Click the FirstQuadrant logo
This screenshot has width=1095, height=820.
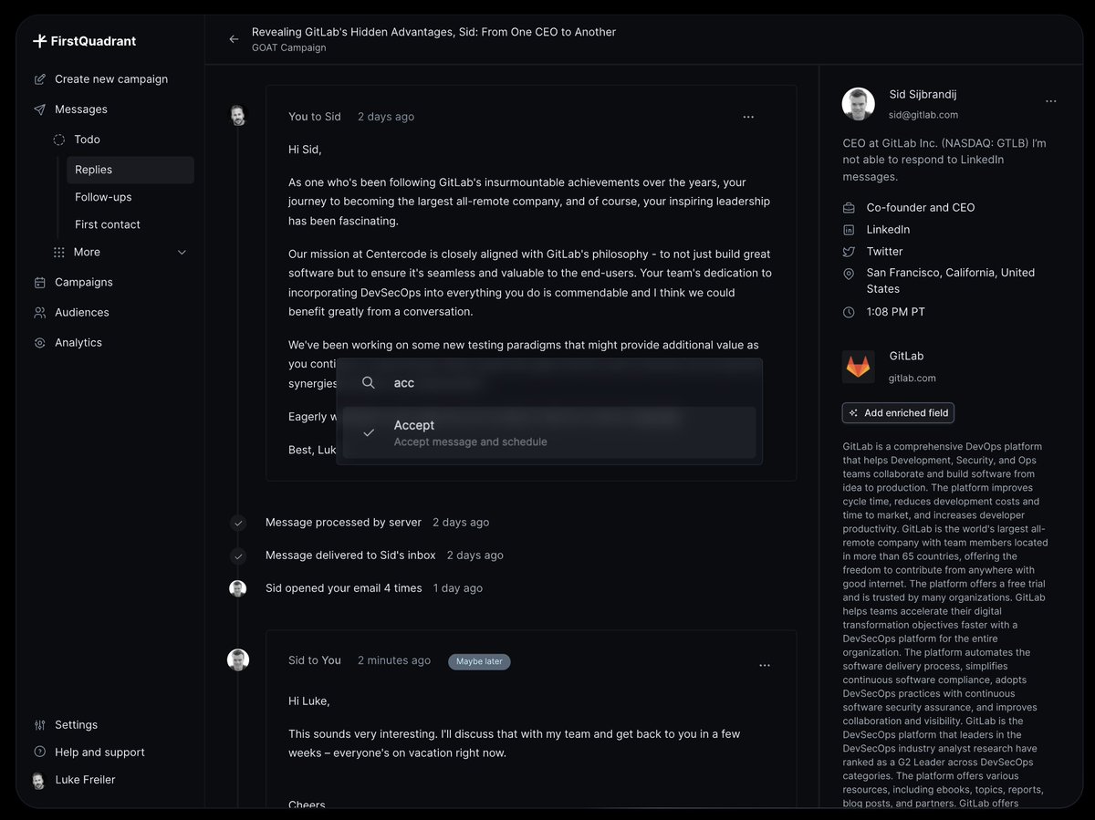click(84, 41)
